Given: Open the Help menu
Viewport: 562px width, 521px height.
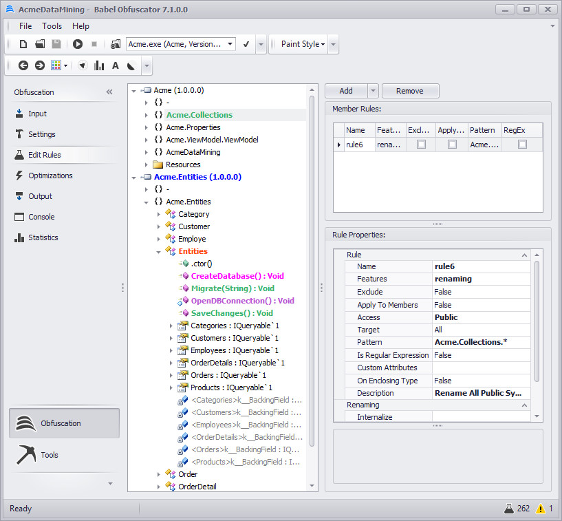Looking at the screenshot, I should pyautogui.click(x=80, y=26).
